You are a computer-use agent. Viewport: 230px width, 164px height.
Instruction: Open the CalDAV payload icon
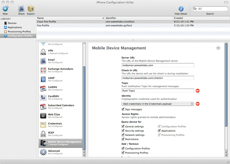pyautogui.click(x=43, y=88)
